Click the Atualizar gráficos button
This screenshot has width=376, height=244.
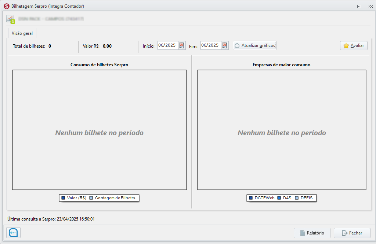[254, 45]
